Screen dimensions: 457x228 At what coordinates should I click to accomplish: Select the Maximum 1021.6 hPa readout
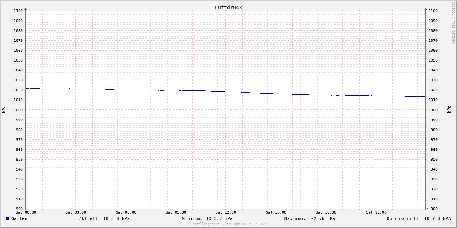click(310, 218)
